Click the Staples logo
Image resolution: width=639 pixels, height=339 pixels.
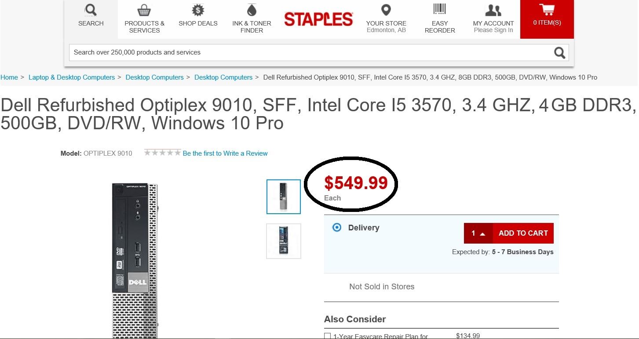[318, 19]
